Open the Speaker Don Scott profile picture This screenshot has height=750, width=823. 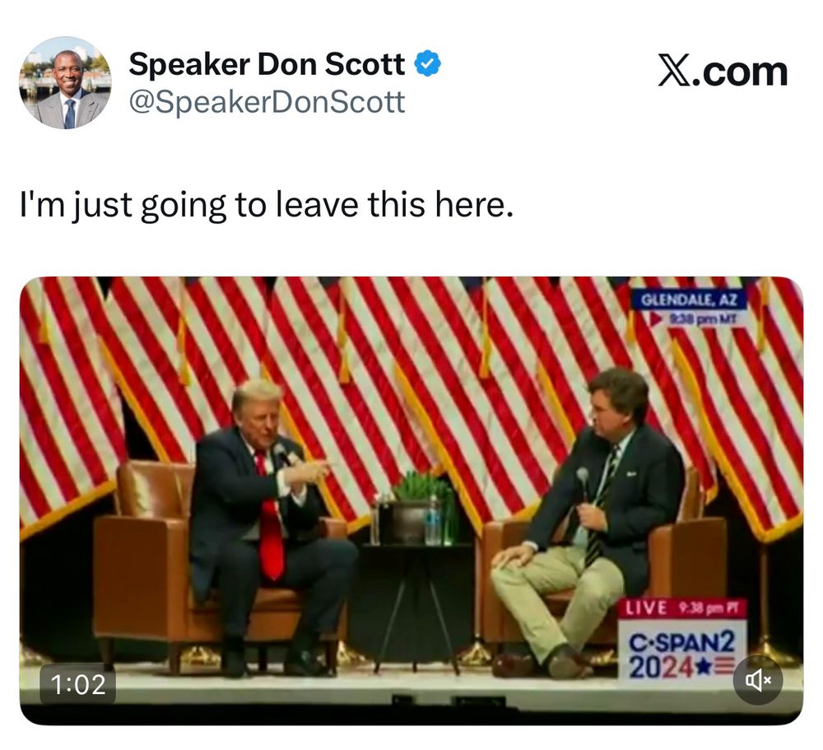point(66,82)
